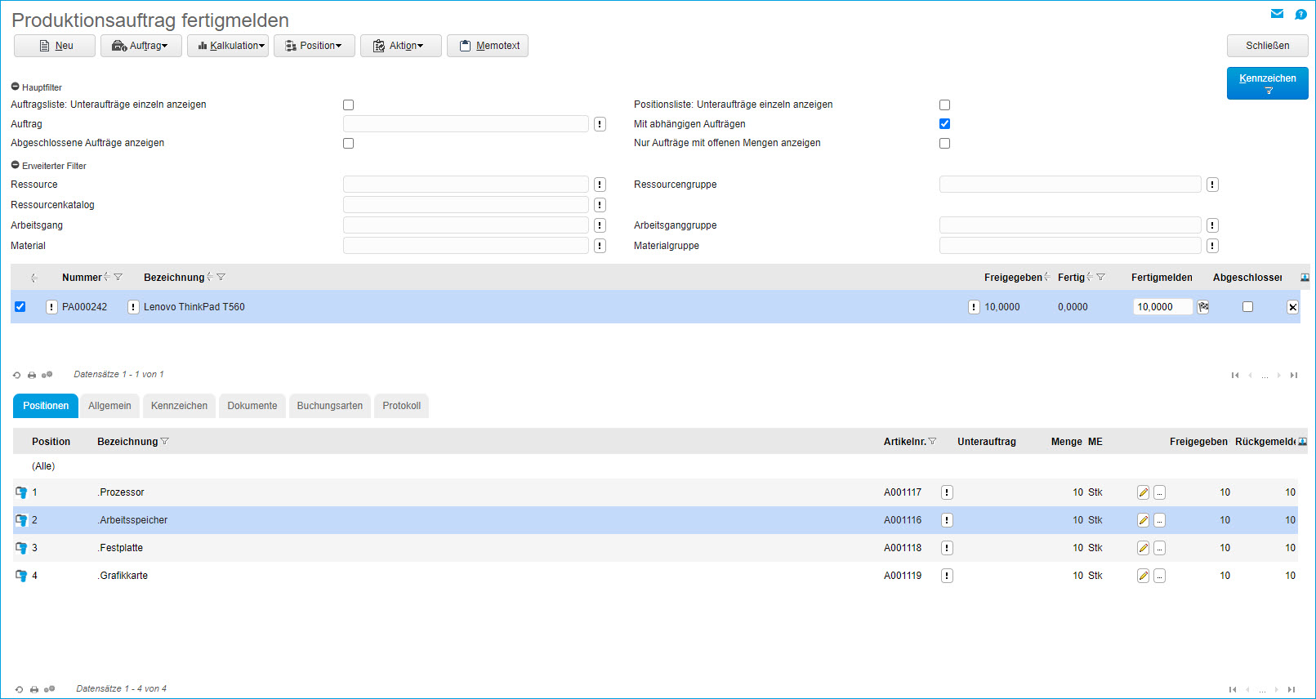Open the Kalkulation dropdown menu
1316x699 pixels.
(232, 46)
